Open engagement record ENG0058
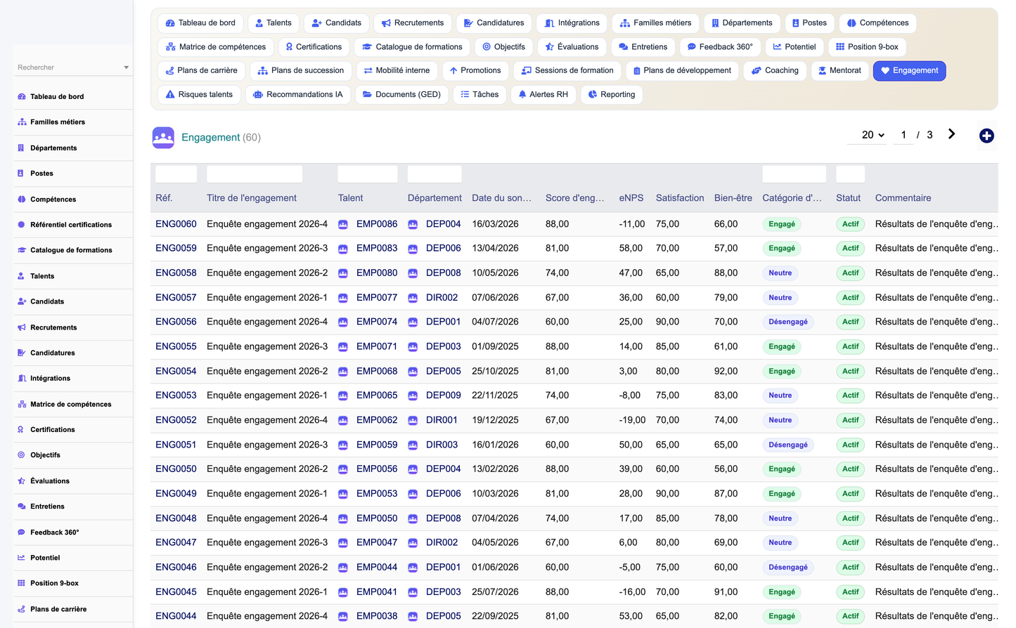 click(176, 273)
